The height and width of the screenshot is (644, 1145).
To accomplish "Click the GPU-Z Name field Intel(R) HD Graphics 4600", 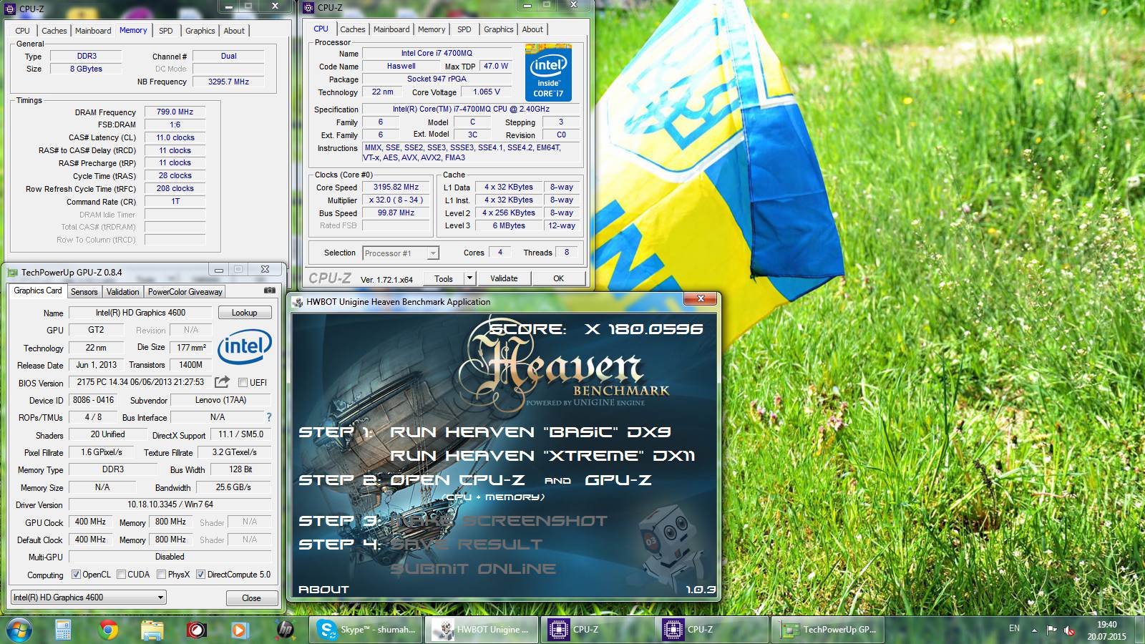I will 140,313.
